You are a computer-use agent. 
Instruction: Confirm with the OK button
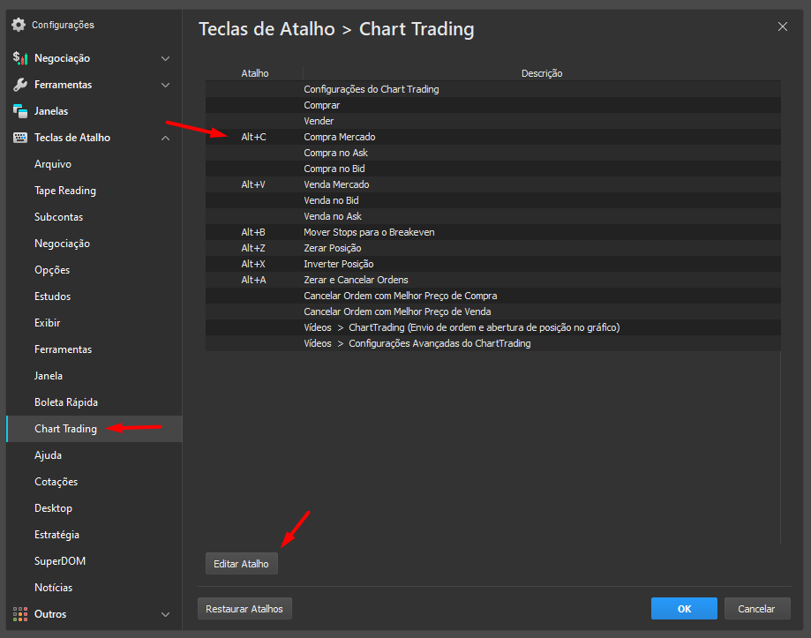684,609
